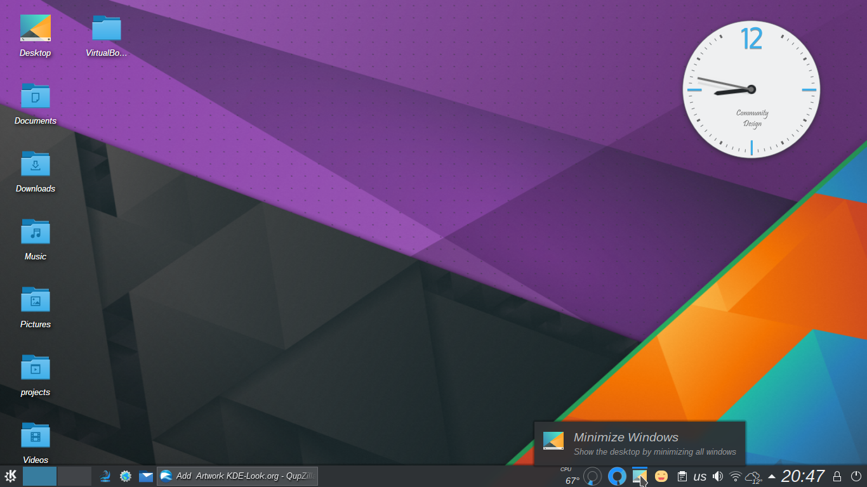Click Minimize Windows show-desktop panel icon
867x487 pixels.
pyautogui.click(x=640, y=476)
